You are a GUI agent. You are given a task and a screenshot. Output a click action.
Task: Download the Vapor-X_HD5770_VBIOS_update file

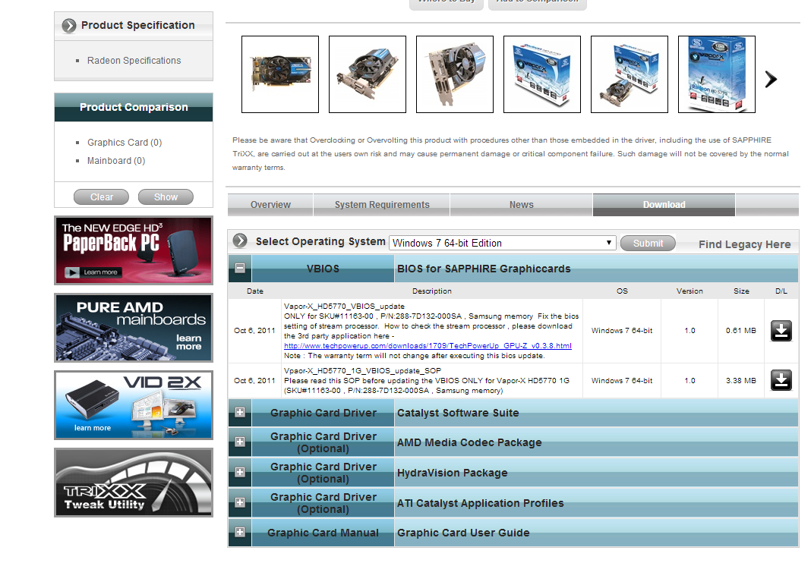pos(781,330)
